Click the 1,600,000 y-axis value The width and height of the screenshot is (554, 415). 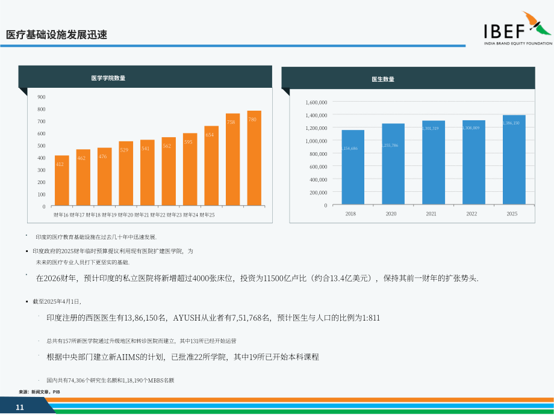point(316,102)
